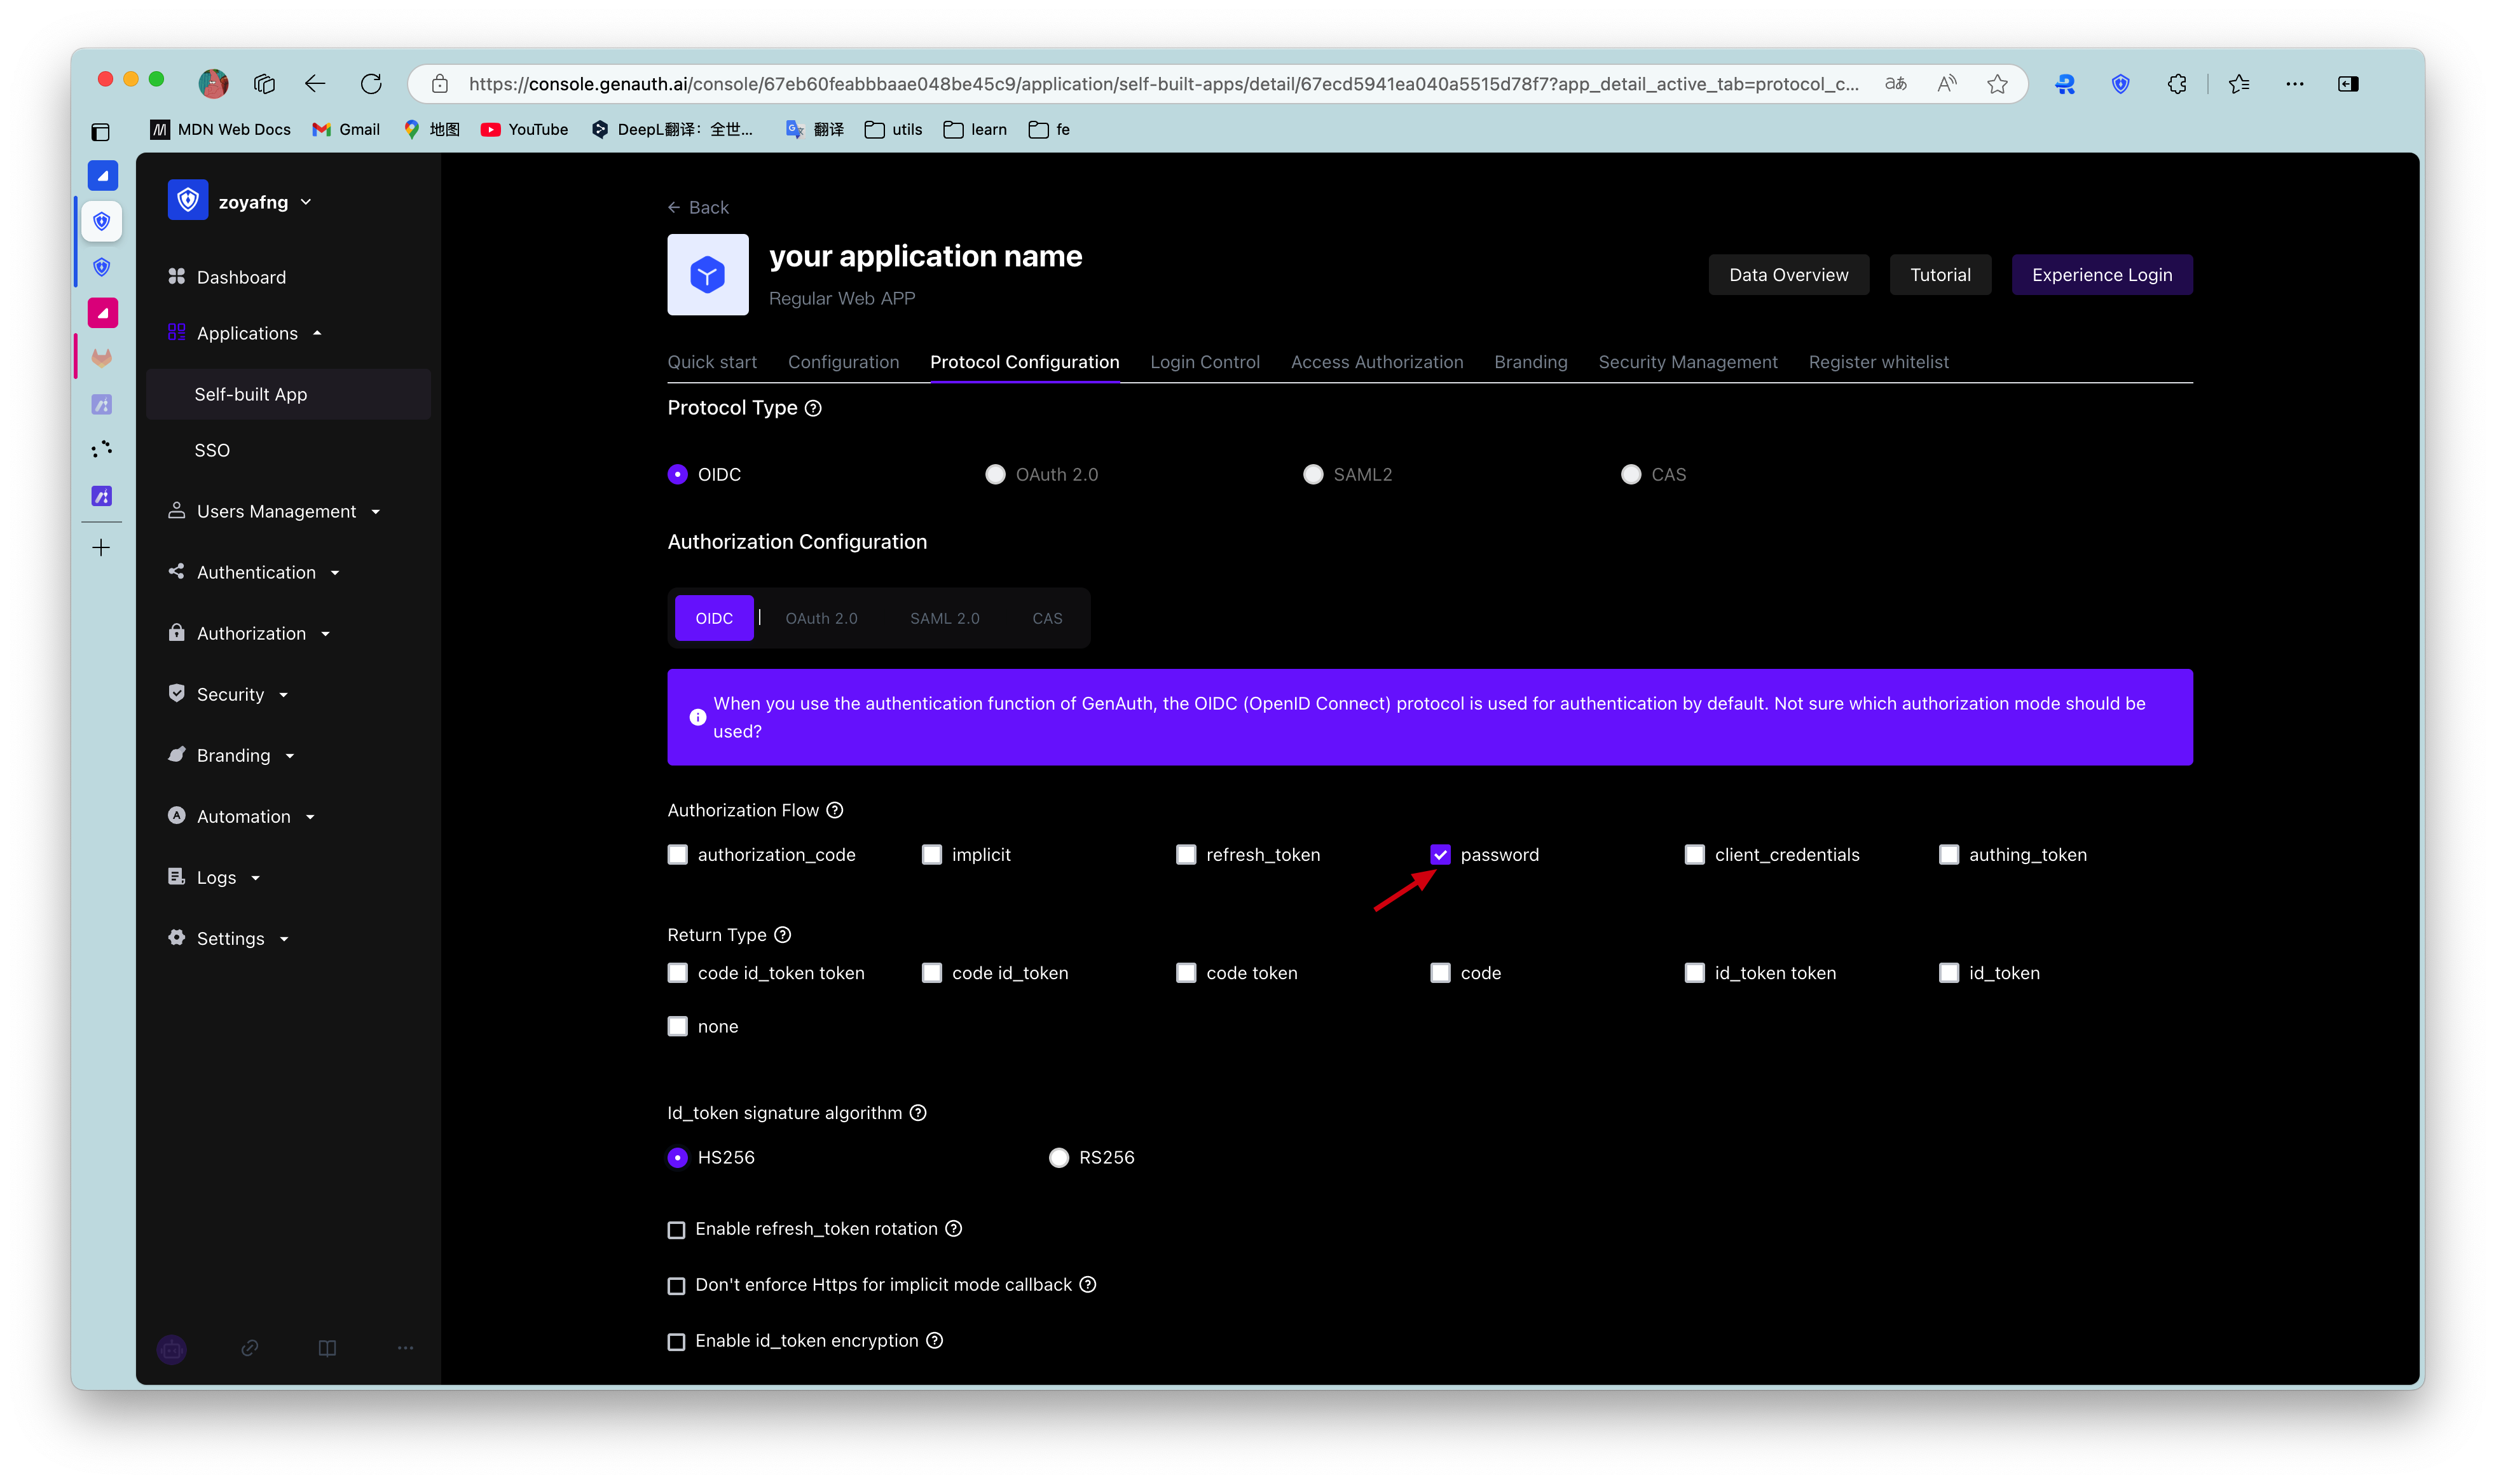Expand the Security sidebar menu

pos(230,694)
